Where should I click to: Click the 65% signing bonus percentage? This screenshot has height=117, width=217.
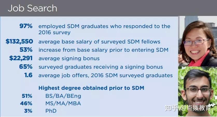coord(26,67)
